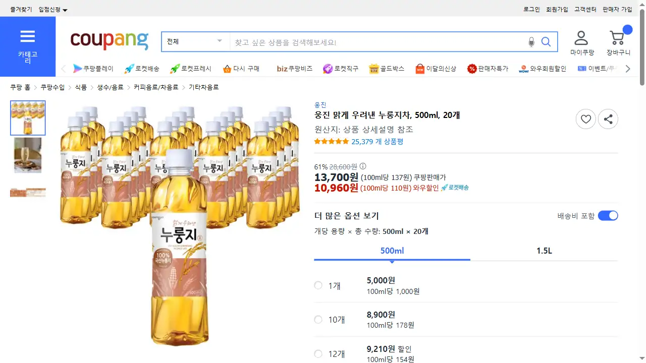Go to 생수/음료 breadcrumb
Viewport: 646px width, 363px height.
click(110, 87)
